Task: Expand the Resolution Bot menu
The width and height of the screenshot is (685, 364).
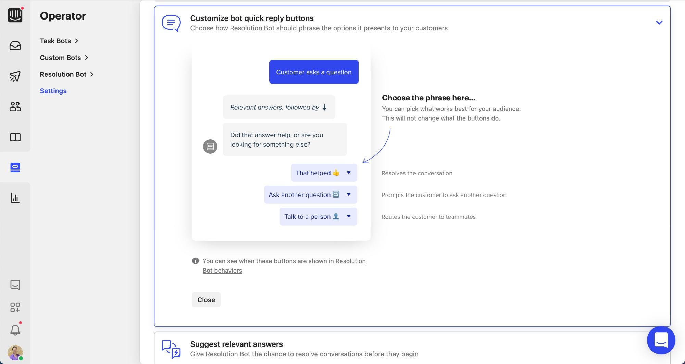Action: point(67,74)
